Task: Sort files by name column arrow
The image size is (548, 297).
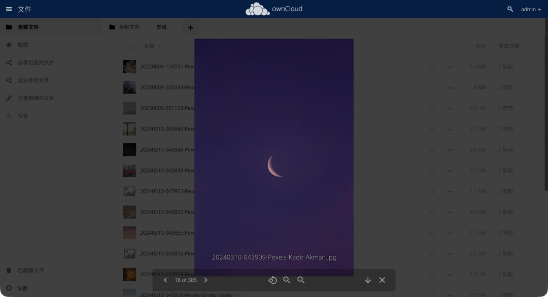Action: (159, 47)
